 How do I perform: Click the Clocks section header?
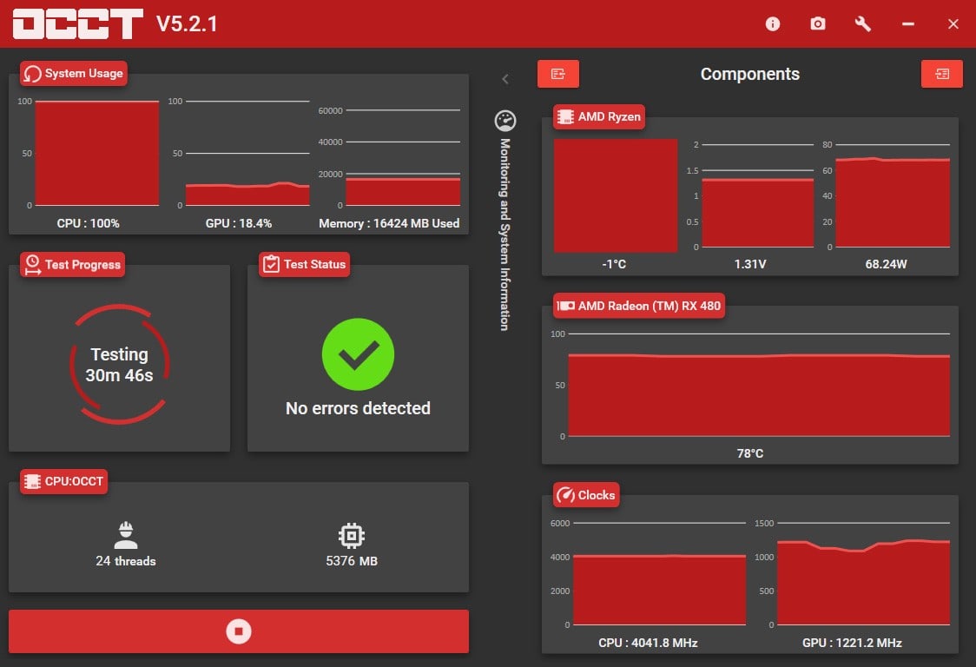(x=586, y=495)
